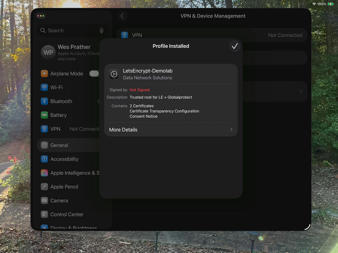The width and height of the screenshot is (338, 253).
Task: Confirm profile installed with checkmark button
Action: (234, 46)
